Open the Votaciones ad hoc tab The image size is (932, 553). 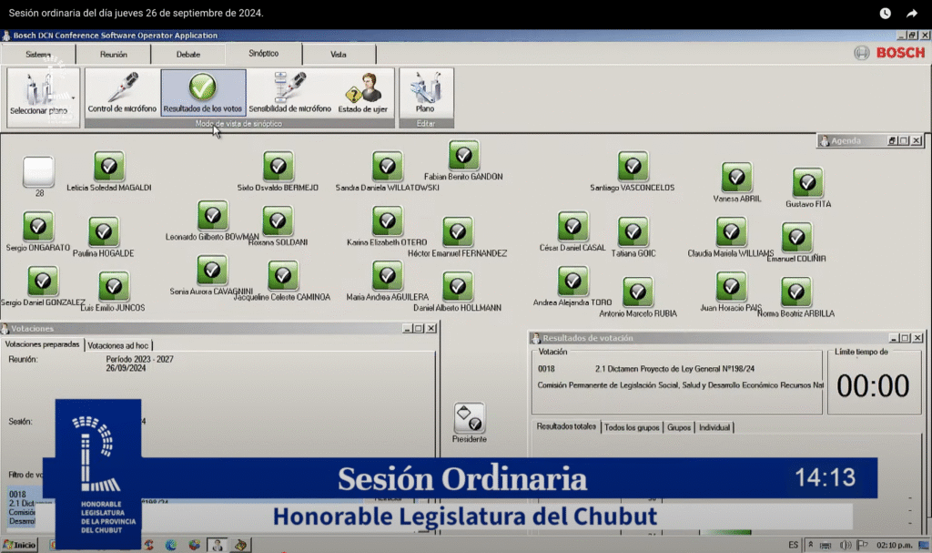point(118,345)
